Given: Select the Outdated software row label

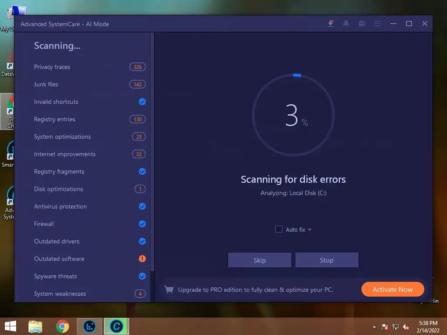Looking at the screenshot, I should click(59, 259).
